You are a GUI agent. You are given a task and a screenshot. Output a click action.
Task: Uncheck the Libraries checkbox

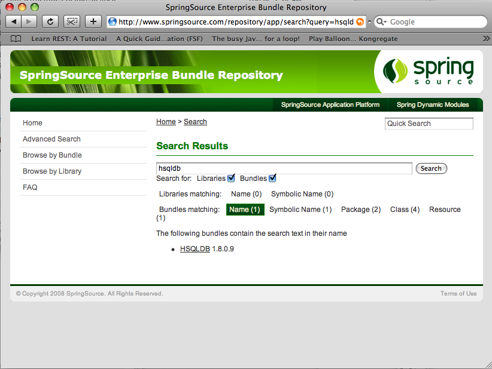click(231, 178)
